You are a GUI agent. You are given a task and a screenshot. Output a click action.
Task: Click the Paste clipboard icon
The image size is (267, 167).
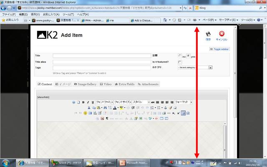click(x=98, y=108)
